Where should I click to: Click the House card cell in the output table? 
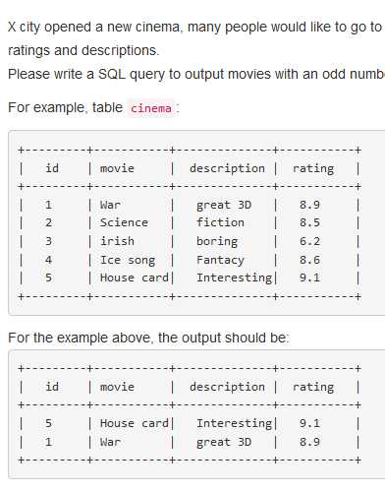(x=135, y=423)
